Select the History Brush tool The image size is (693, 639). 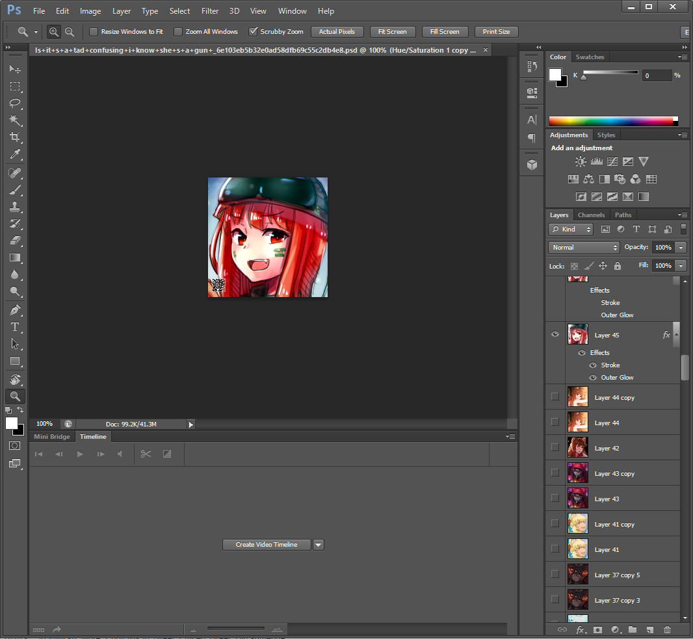15,224
